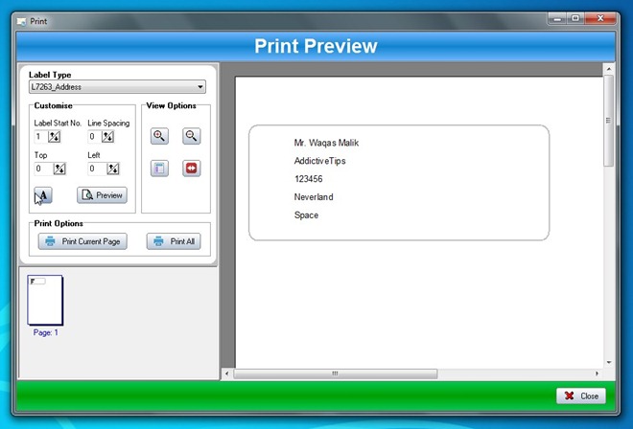Click the Left margin spinner arrows
This screenshot has width=633, height=429.
[113, 169]
